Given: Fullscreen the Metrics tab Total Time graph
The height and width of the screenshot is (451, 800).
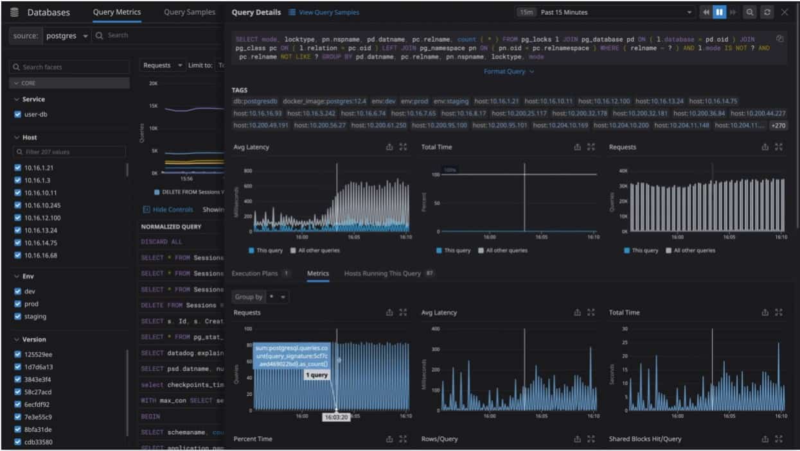Looking at the screenshot, I should [x=779, y=312].
